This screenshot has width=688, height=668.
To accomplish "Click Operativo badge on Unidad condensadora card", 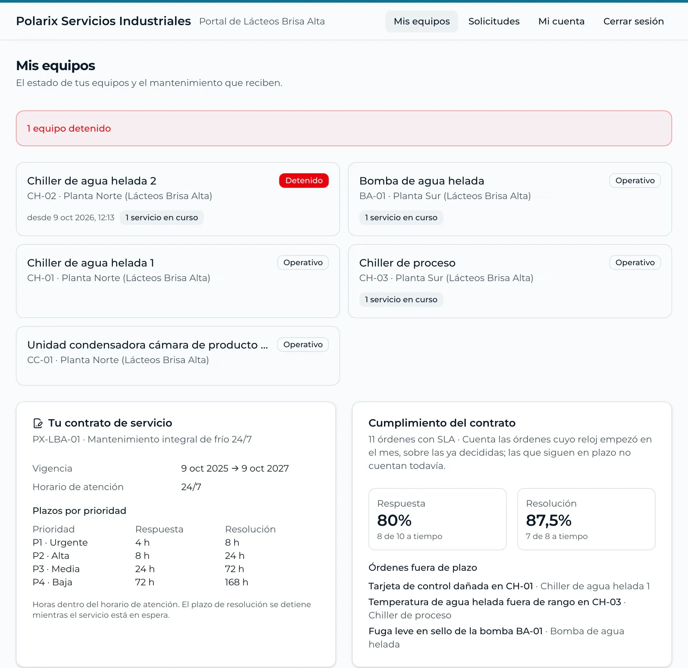I will [303, 345].
